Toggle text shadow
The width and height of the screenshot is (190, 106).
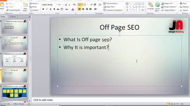[x=54, y=9]
